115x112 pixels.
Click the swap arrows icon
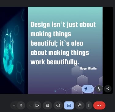99,89
